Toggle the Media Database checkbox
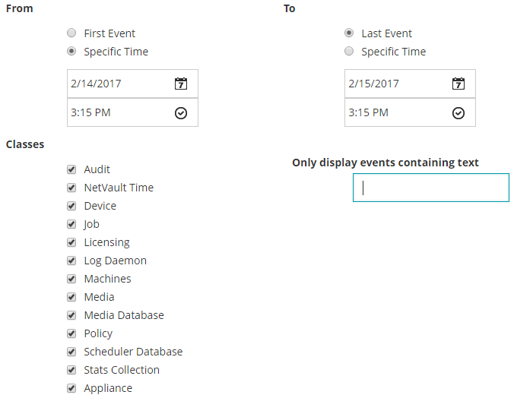 [71, 315]
